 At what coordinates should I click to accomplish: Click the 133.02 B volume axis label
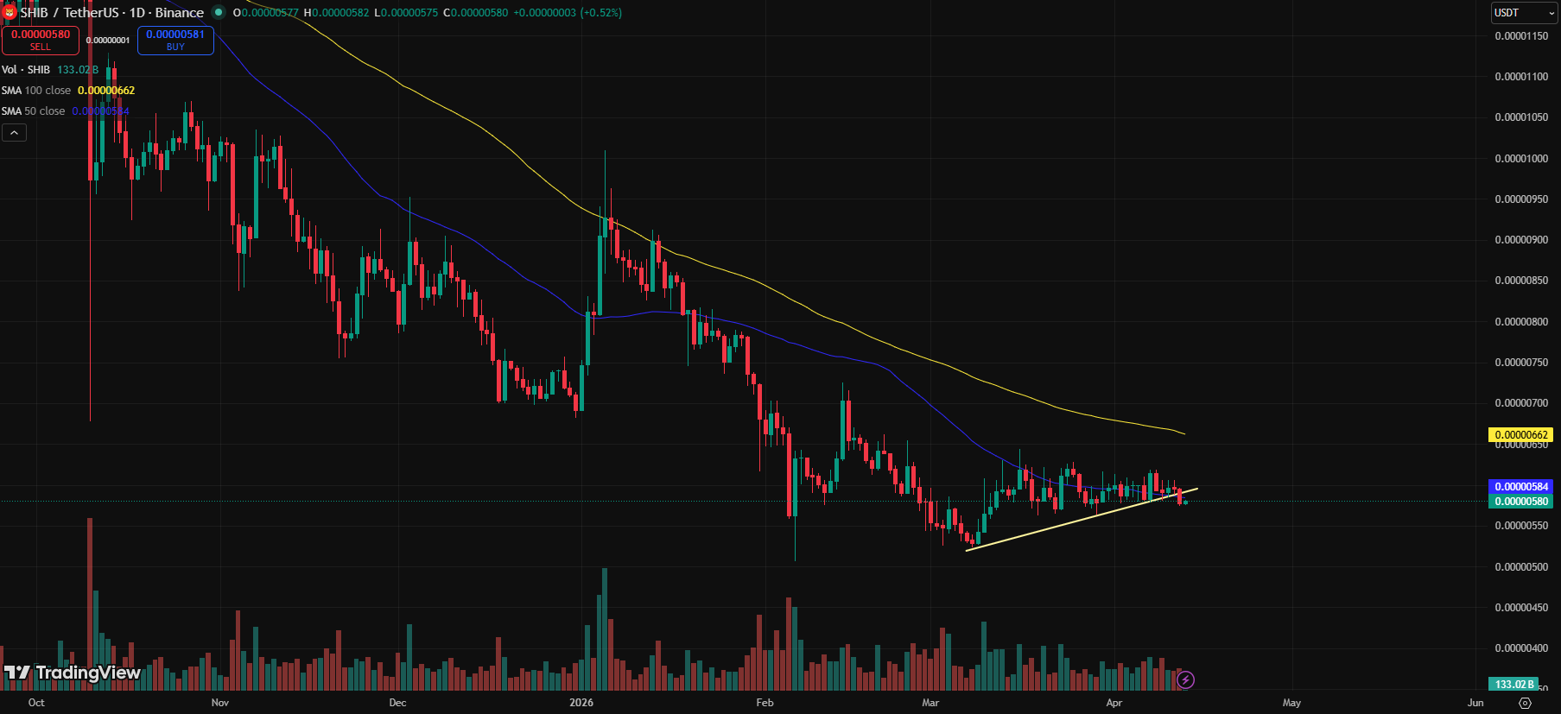coord(1514,684)
